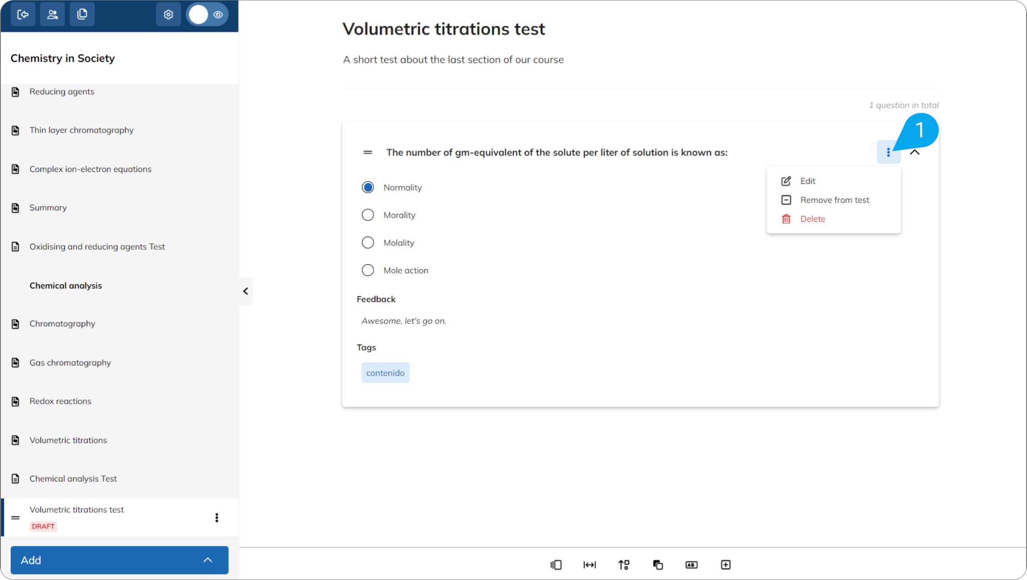
Task: Select the Mole action radio option
Action: 368,270
